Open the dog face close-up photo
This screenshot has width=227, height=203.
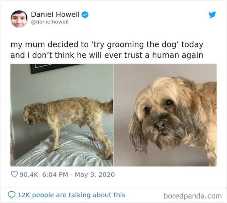(x=165, y=115)
